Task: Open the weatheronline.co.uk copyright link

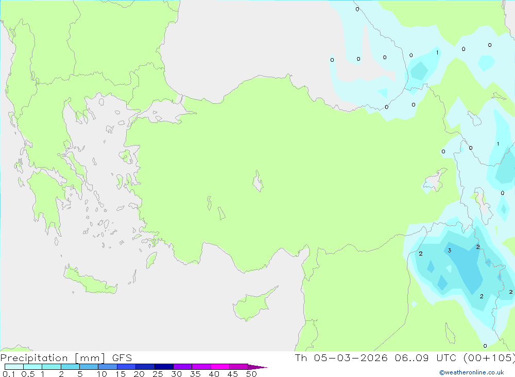Action: click(472, 372)
